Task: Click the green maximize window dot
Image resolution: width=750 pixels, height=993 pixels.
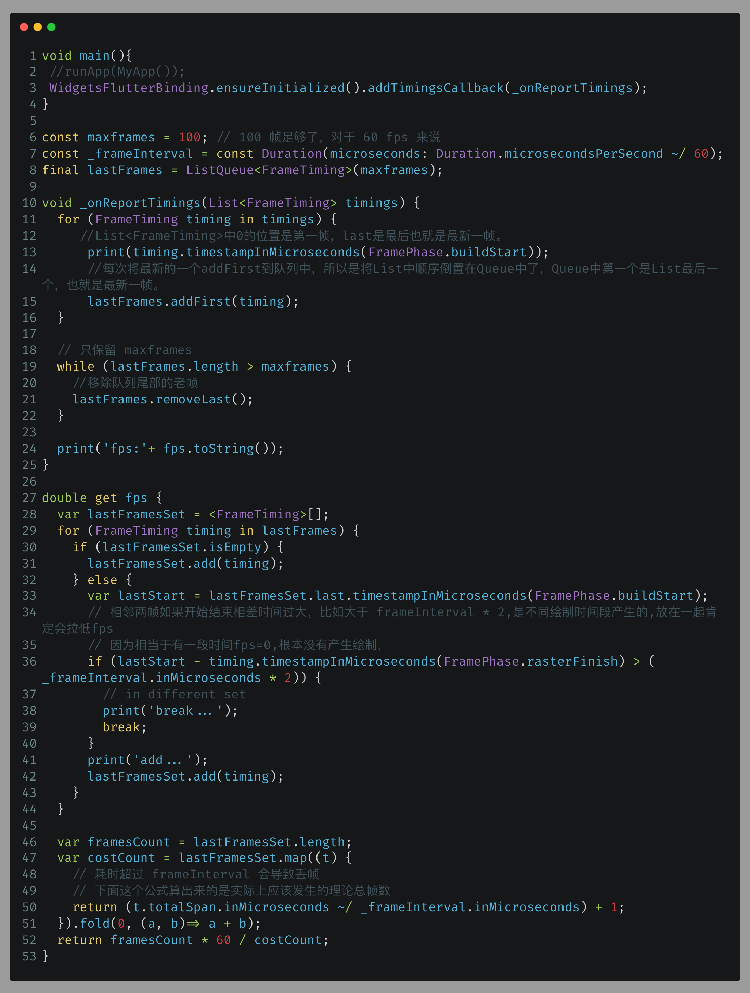Action: pos(51,27)
